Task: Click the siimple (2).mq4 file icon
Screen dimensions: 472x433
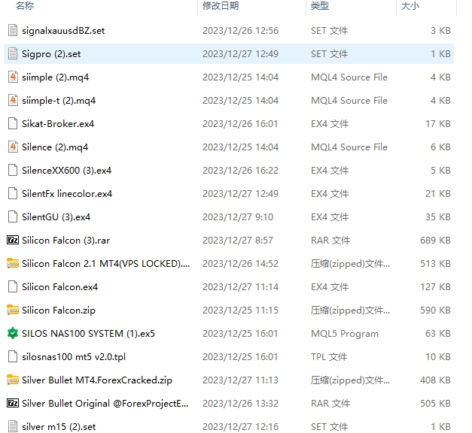Action: (x=12, y=77)
